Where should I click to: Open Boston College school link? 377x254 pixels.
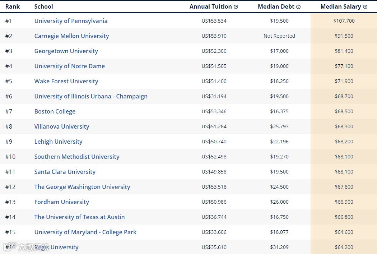click(55, 112)
